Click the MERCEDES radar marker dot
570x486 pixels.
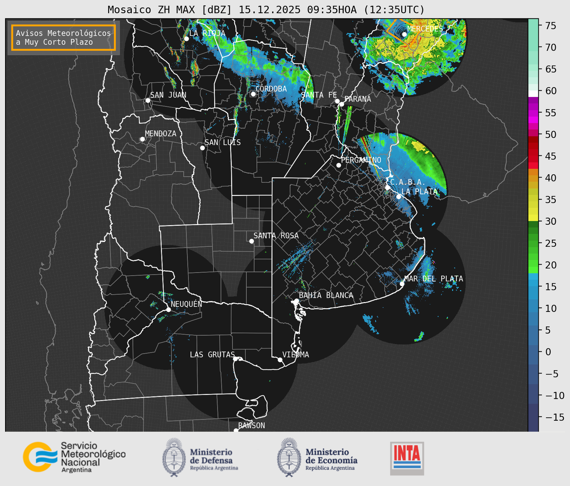pyautogui.click(x=404, y=34)
